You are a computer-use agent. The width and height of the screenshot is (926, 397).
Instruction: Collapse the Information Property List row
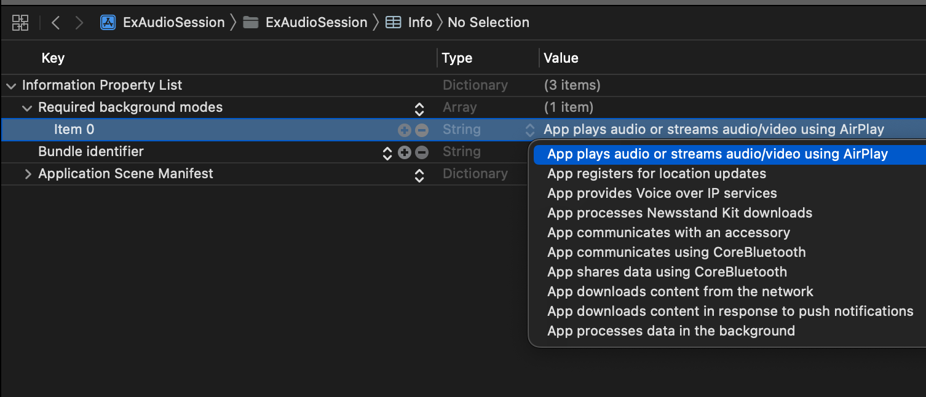coord(11,85)
